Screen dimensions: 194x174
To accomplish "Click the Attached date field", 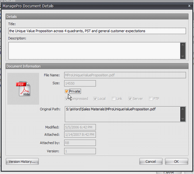I will click(80, 135).
